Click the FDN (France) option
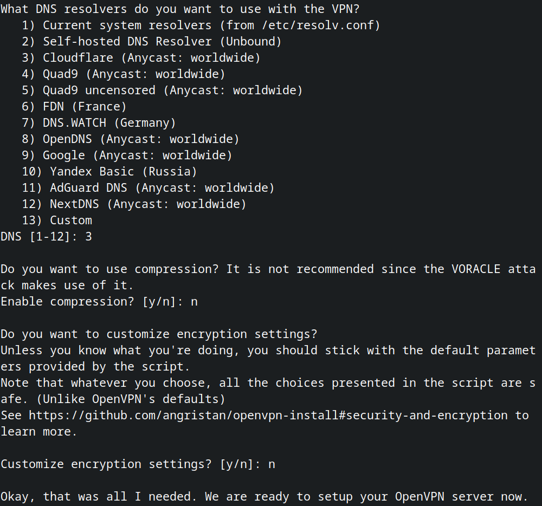This screenshot has width=542, height=506. click(85, 106)
